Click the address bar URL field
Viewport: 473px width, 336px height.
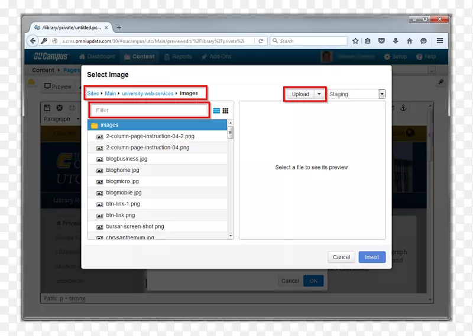tap(153, 41)
